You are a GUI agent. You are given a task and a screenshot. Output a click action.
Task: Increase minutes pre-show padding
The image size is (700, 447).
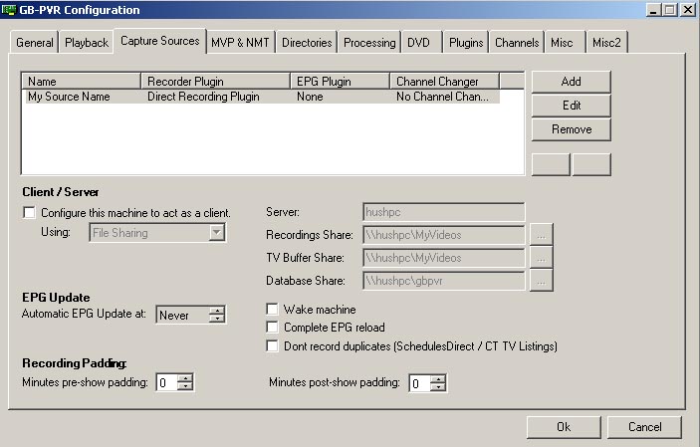[x=185, y=378]
